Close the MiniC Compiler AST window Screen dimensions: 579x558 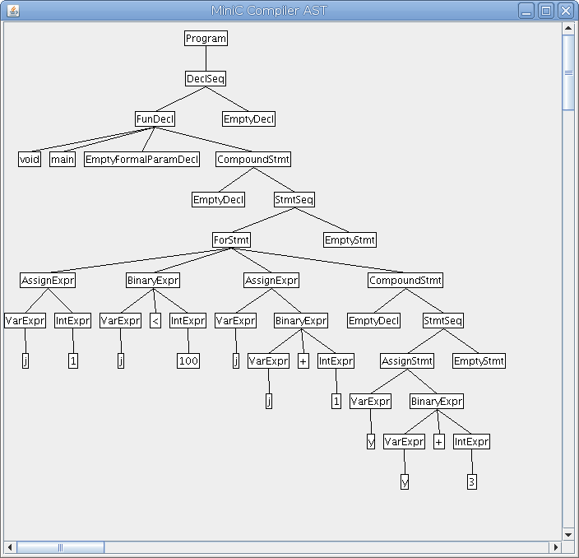tap(564, 11)
